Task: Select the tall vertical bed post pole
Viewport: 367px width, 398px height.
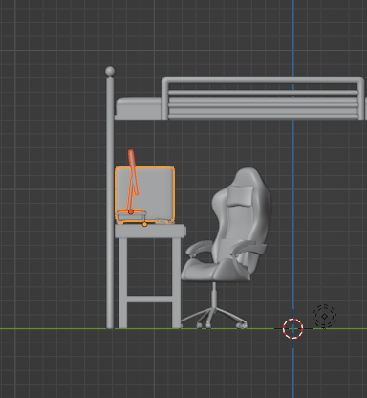Action: [110, 202]
